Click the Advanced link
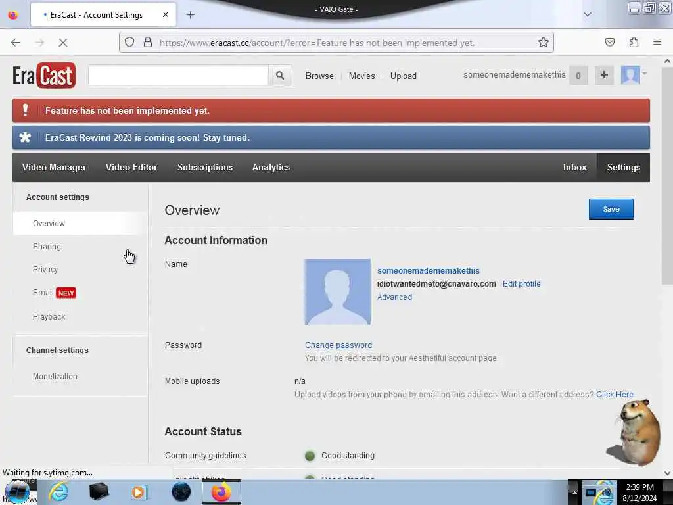The height and width of the screenshot is (505, 673). pyautogui.click(x=394, y=297)
